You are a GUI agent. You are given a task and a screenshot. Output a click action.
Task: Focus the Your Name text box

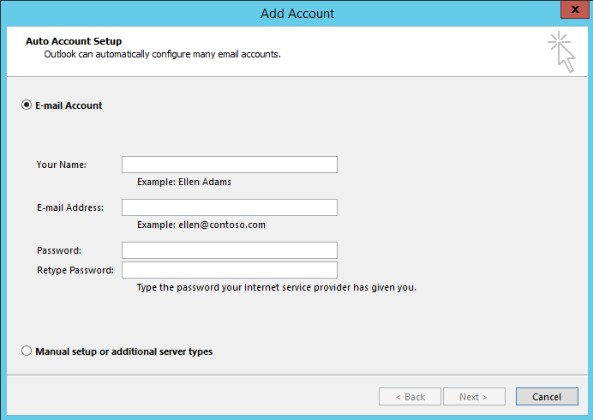coord(230,165)
